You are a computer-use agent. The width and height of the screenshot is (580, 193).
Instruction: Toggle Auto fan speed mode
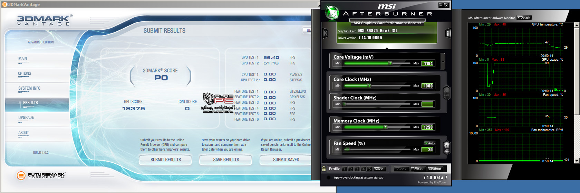[x=430, y=143]
